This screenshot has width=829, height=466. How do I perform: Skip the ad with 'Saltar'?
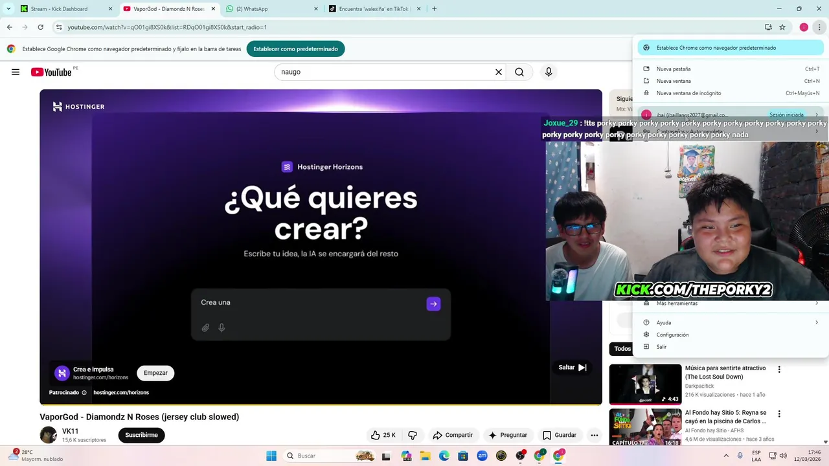click(x=573, y=367)
